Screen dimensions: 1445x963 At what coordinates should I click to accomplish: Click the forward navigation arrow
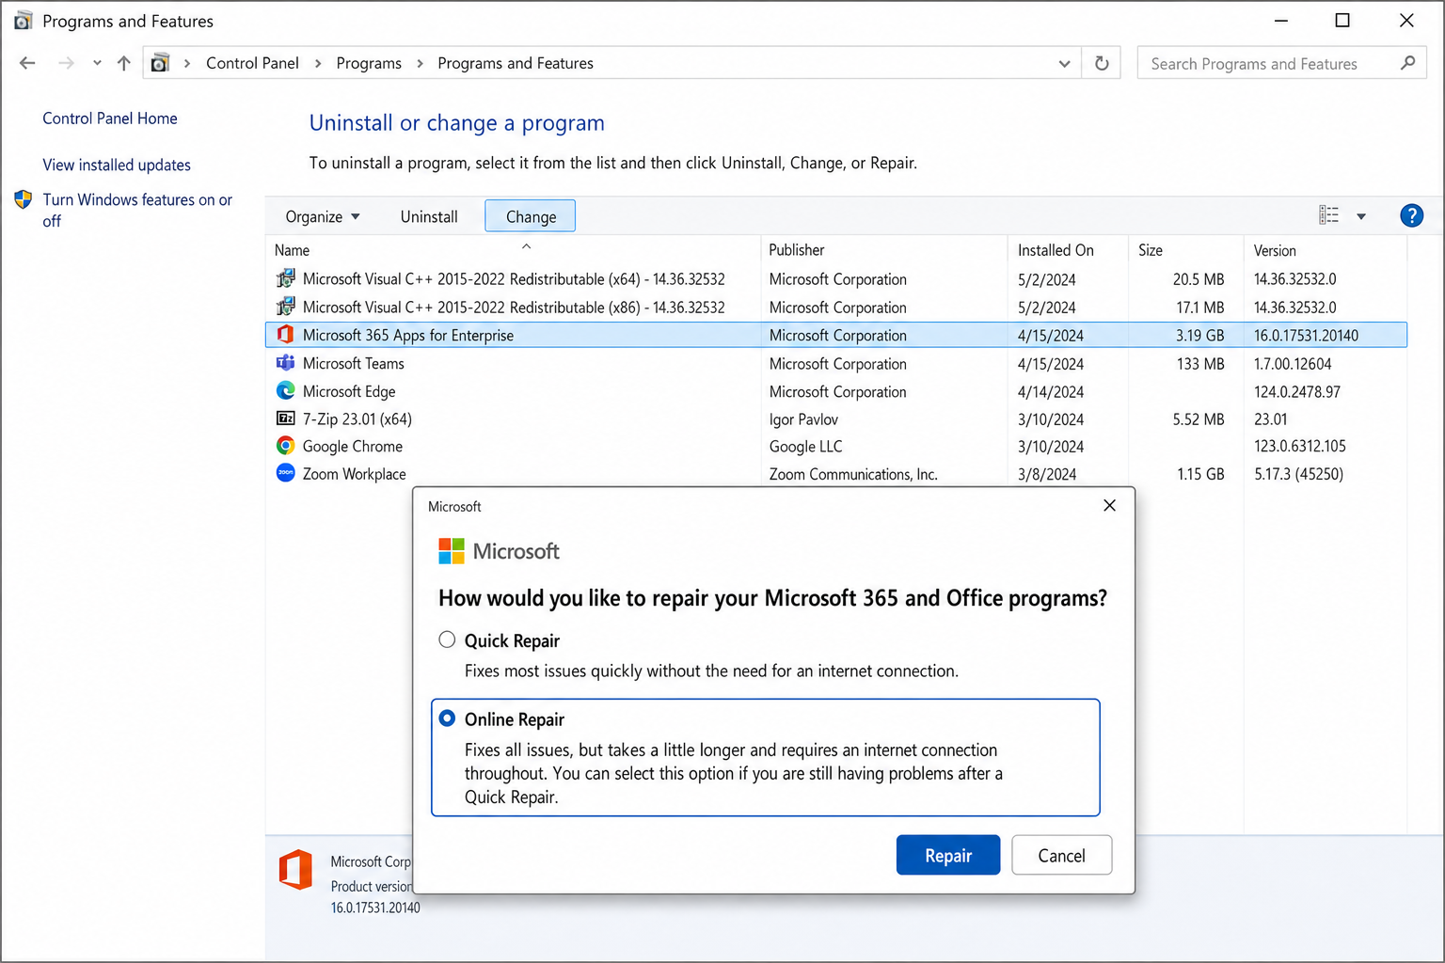(x=66, y=63)
